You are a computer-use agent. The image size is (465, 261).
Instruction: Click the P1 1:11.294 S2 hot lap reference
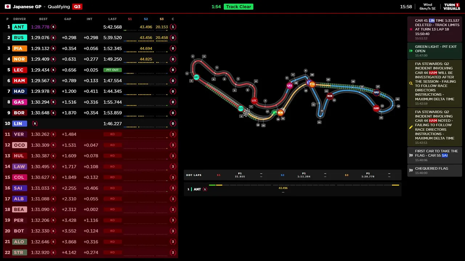click(x=304, y=175)
